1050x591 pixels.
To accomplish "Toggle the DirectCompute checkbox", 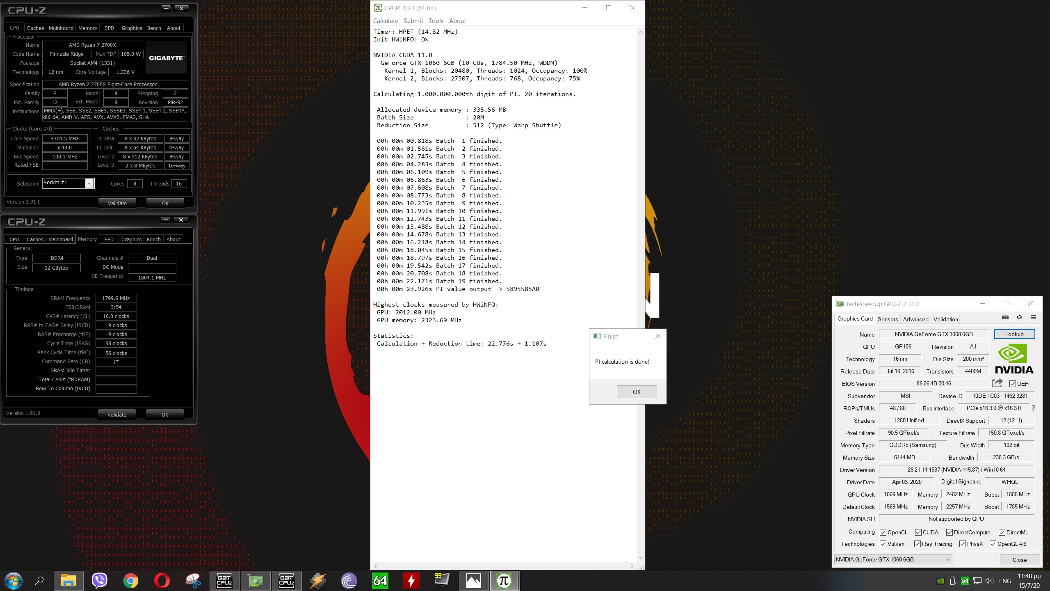I will pyautogui.click(x=950, y=532).
